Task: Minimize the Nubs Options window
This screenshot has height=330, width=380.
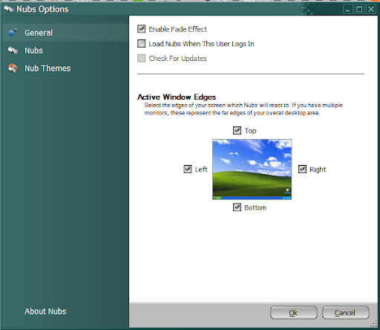Action: 348,10
